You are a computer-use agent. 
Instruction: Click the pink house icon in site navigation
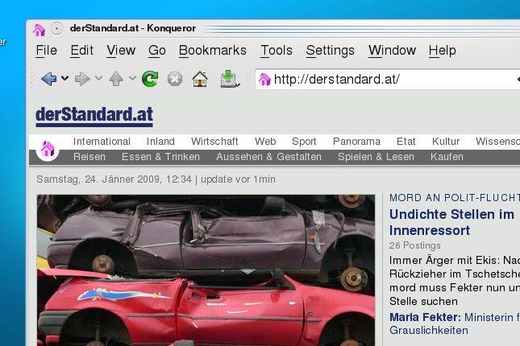48,149
